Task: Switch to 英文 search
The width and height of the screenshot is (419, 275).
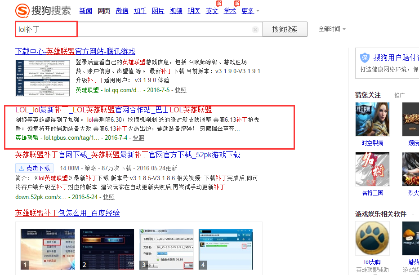Action: (x=212, y=11)
